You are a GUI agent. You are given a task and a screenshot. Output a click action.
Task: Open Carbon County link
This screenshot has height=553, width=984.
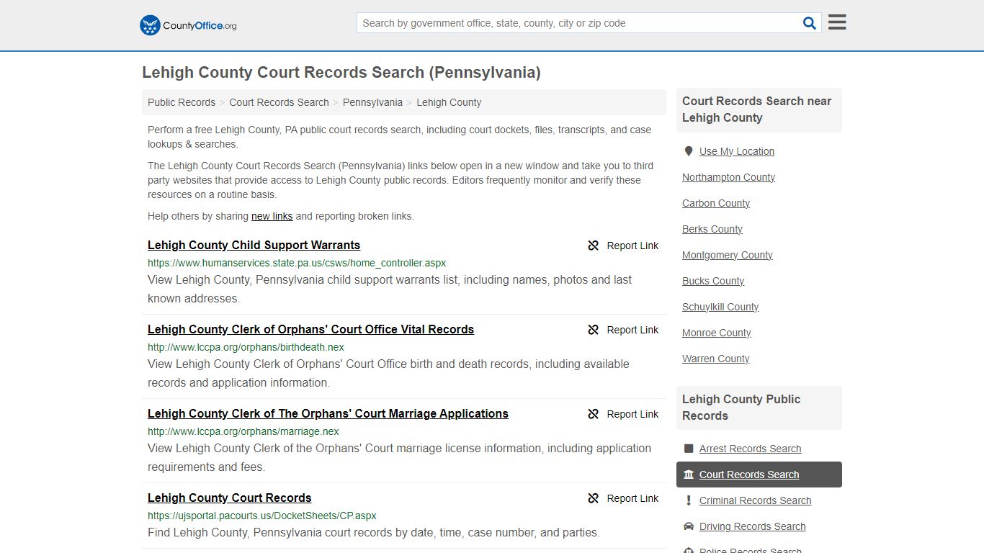pos(716,203)
